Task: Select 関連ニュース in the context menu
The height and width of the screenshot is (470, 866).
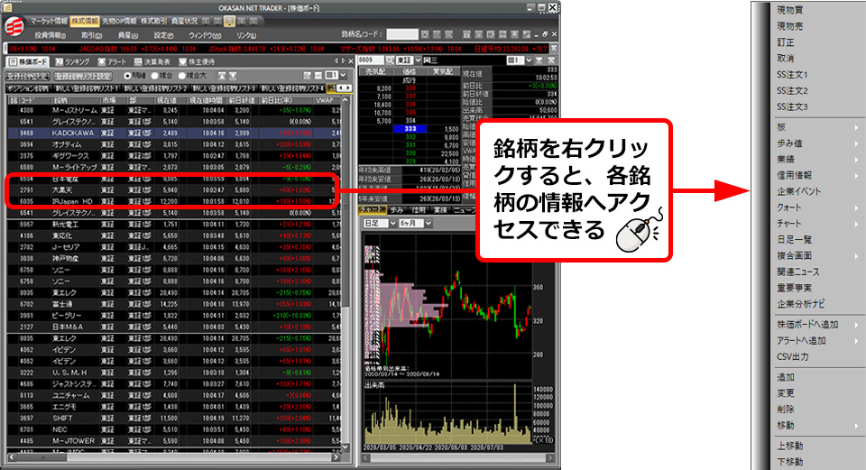Action: [798, 272]
